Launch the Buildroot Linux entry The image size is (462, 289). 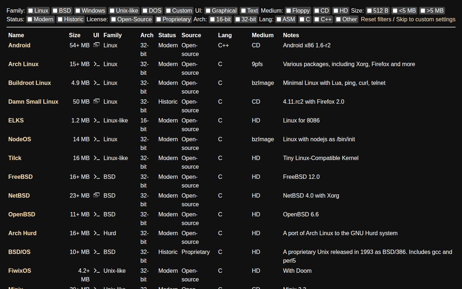30,83
